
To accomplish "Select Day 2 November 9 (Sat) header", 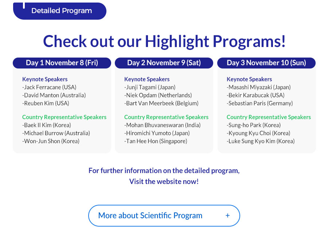I will (x=164, y=63).
